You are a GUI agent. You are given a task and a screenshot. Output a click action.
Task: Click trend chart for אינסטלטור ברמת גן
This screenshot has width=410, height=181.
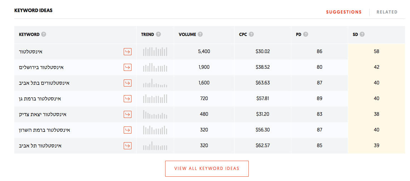click(x=155, y=99)
